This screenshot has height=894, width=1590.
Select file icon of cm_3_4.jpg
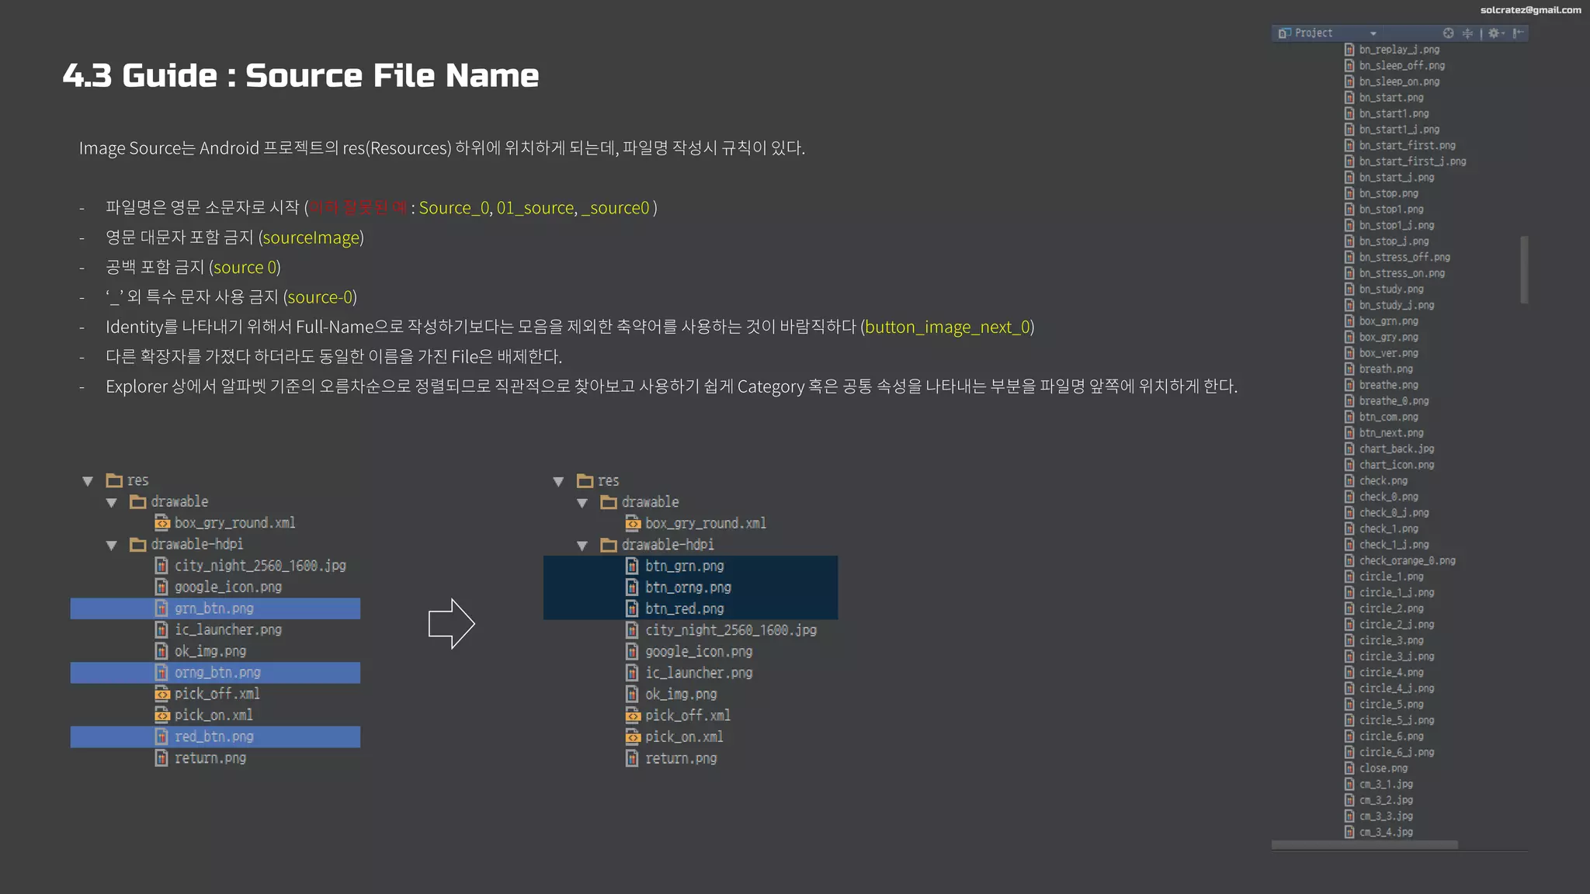click(x=1349, y=832)
